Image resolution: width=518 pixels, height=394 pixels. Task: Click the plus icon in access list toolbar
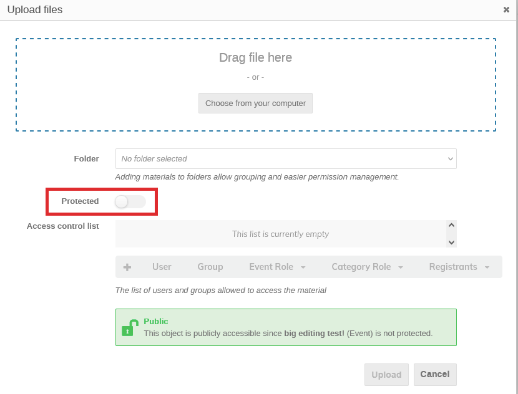(127, 267)
